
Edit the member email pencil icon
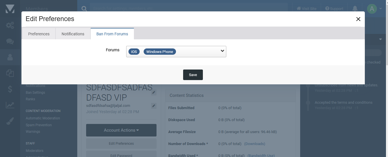click(154, 106)
